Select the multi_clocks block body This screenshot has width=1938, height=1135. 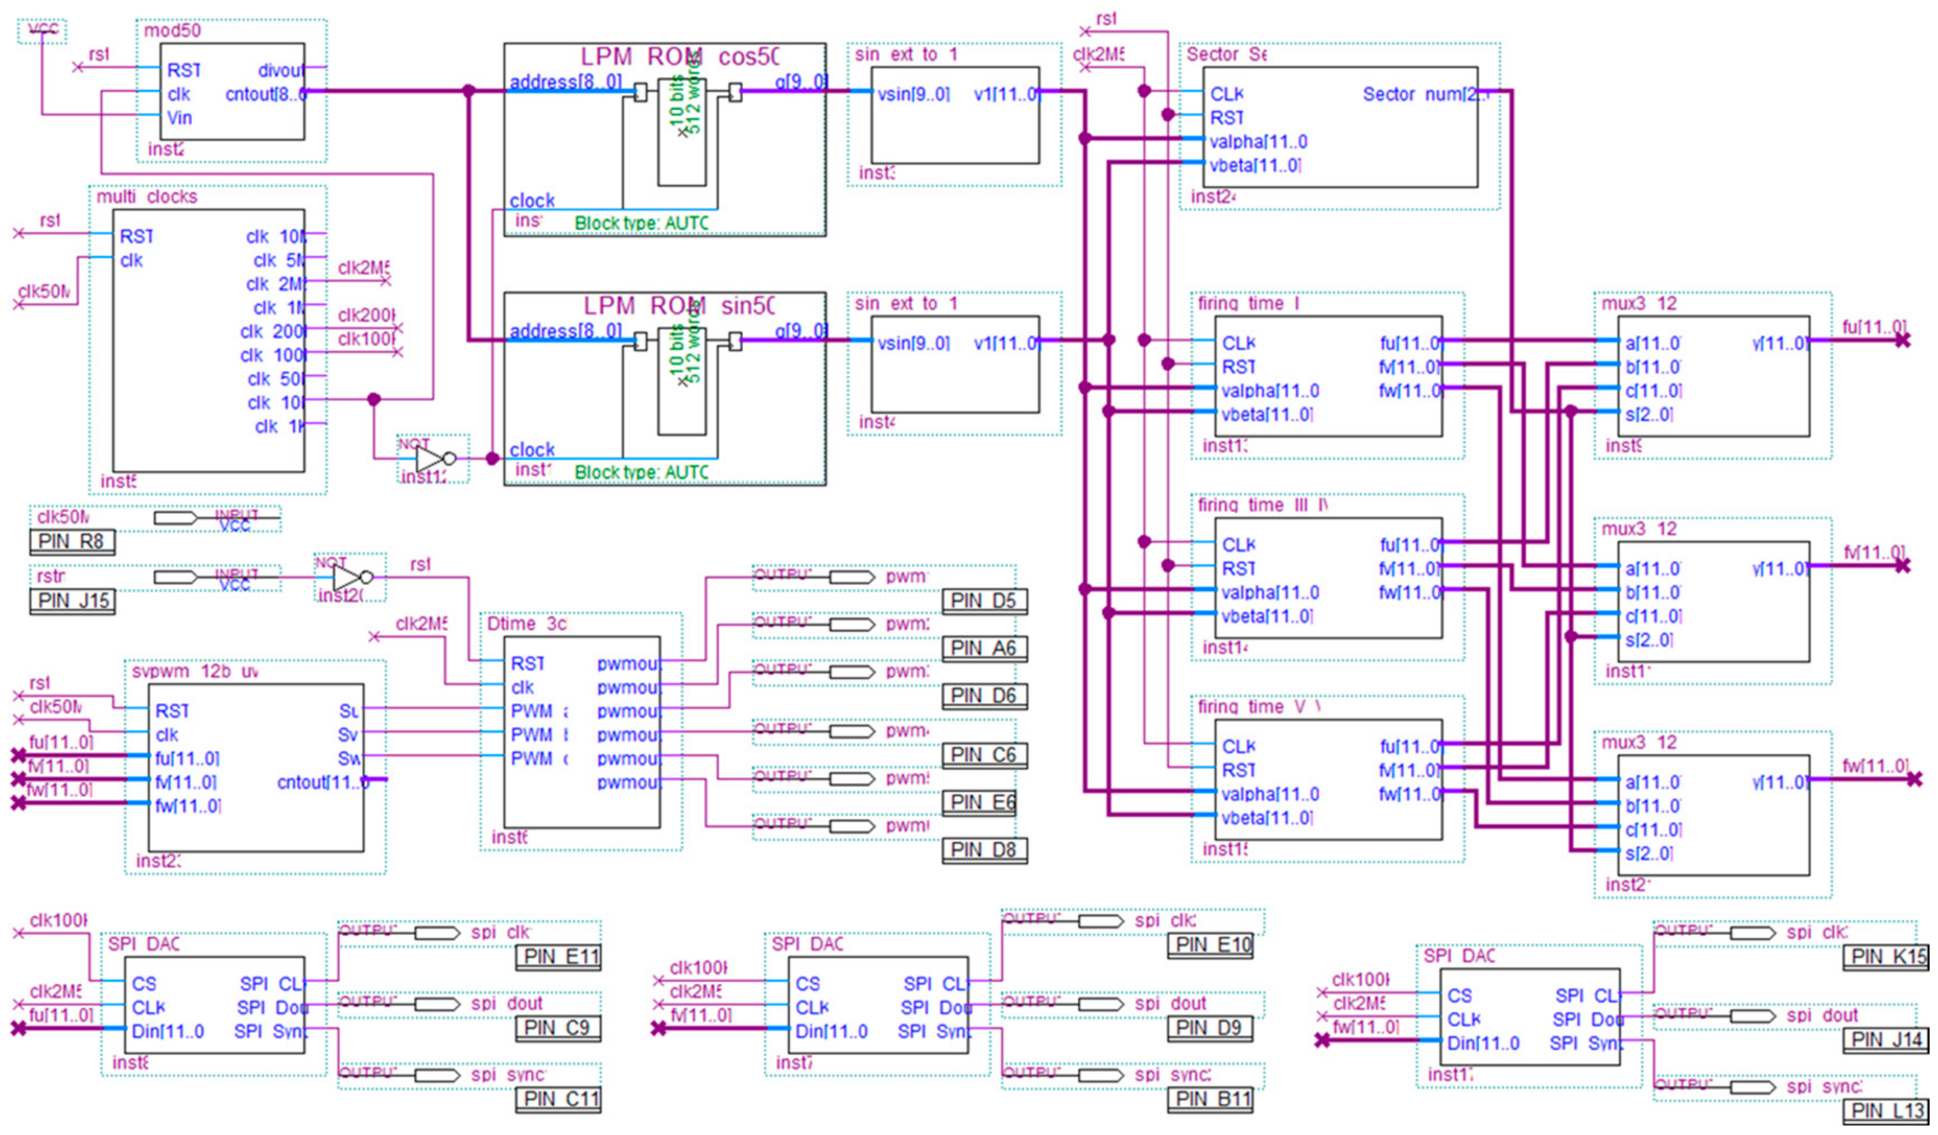[209, 341]
